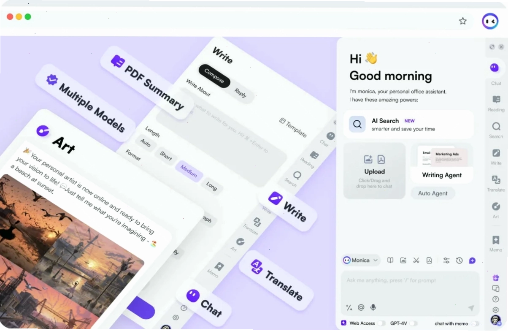Click the PDF file icon above chat input
Viewport: 508px width, 331px height.
tap(429, 260)
